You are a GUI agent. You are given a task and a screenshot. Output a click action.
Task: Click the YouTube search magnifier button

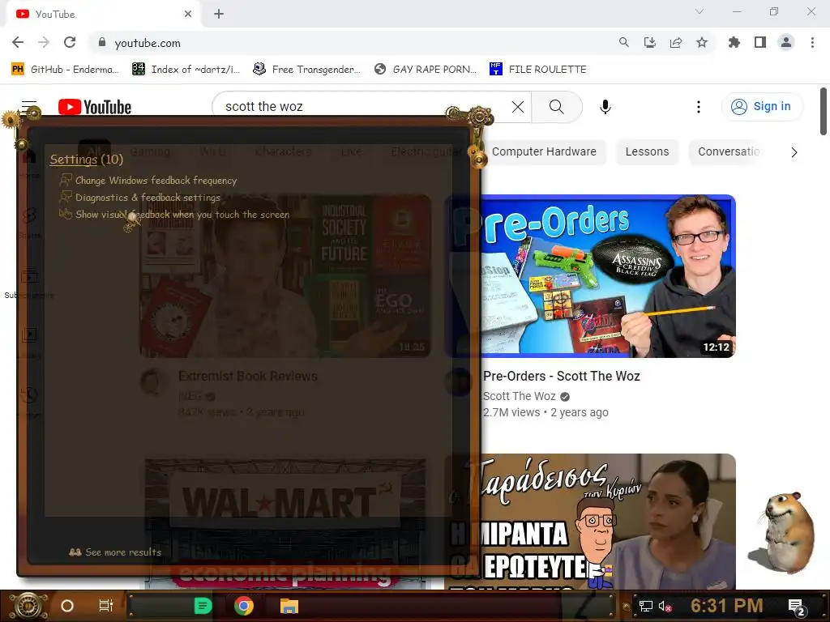(x=556, y=107)
